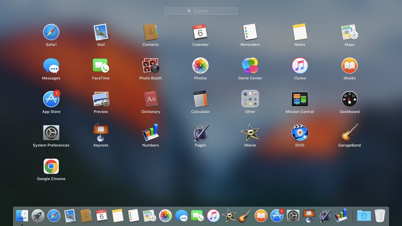Click the Reminders icon in the Dock
Viewport: 402px width, 226px height.
(x=134, y=216)
